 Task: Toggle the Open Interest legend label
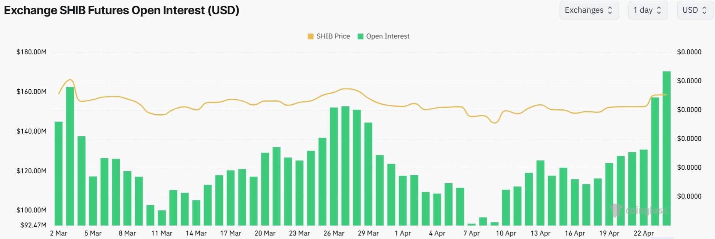[x=388, y=36]
